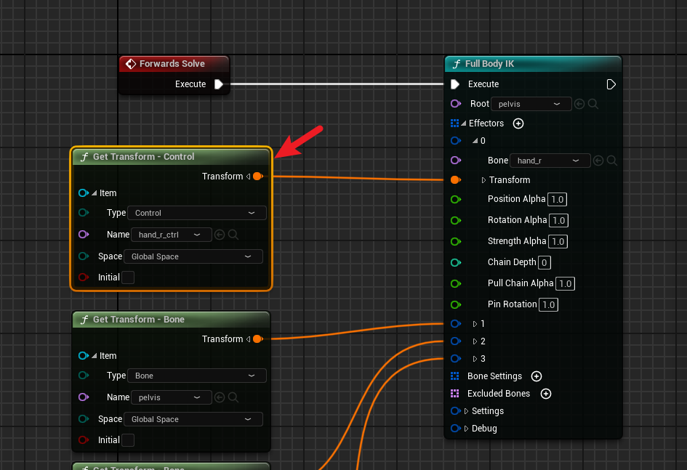Click Transform output pin of Get Transform - Bone
The image size is (687, 470).
258,339
